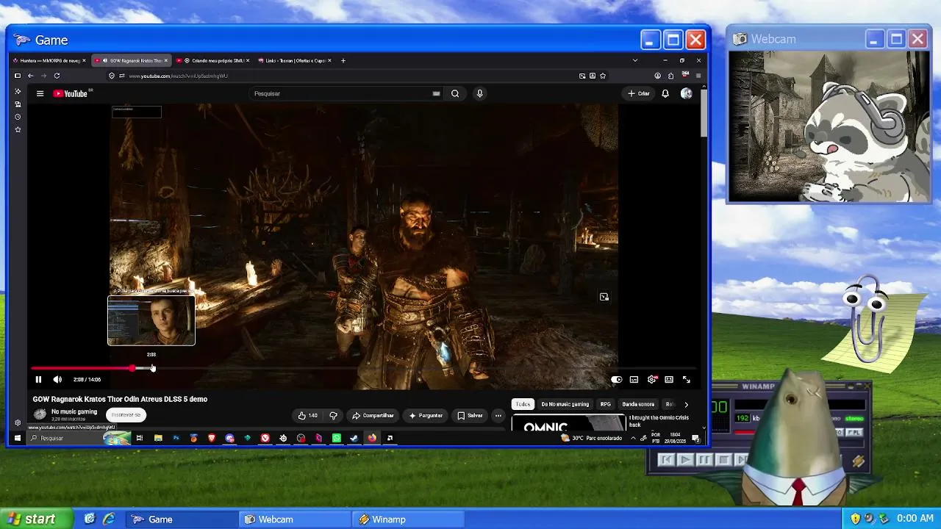Go back in the browser
Screen dimensions: 941x529
pos(30,76)
